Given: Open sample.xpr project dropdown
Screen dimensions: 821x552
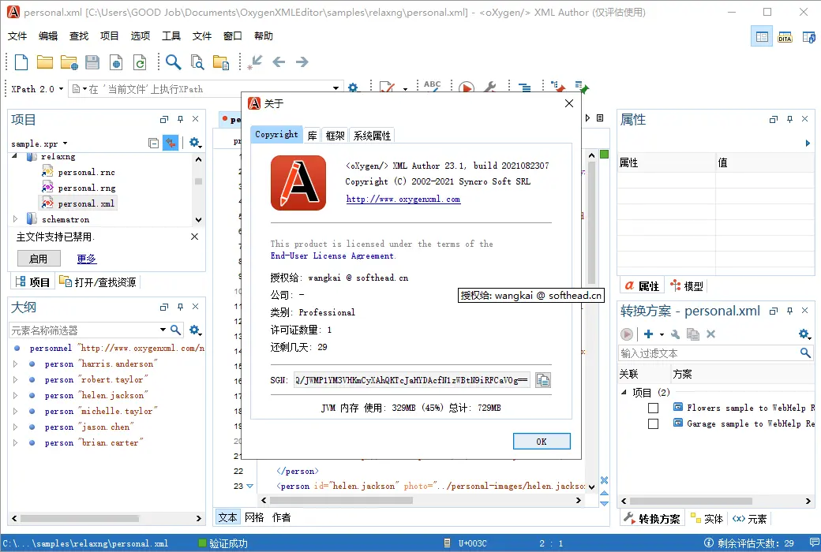Looking at the screenshot, I should coord(65,144).
